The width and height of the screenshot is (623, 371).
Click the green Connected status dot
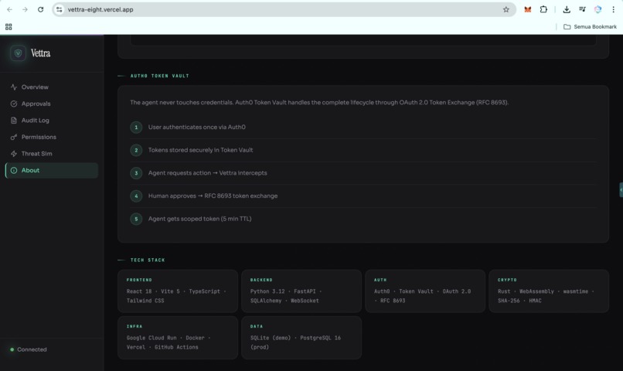(12, 349)
